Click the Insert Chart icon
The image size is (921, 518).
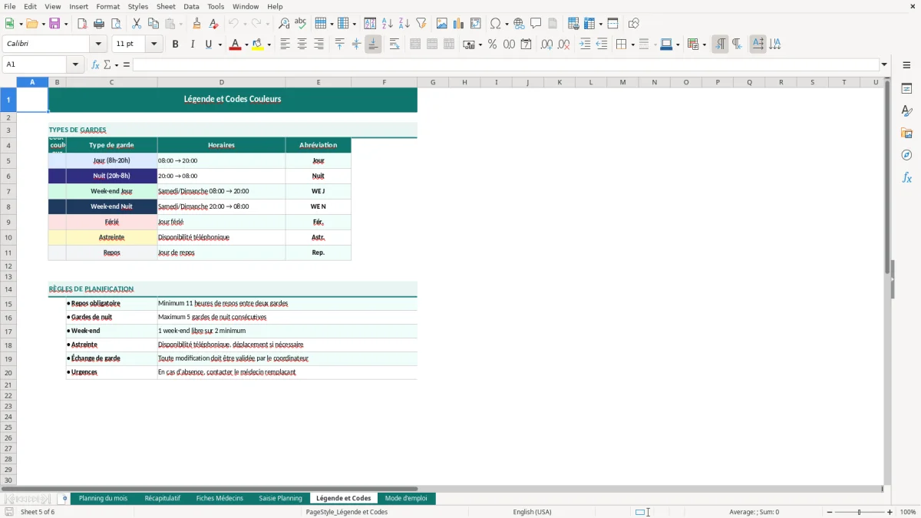pyautogui.click(x=459, y=24)
